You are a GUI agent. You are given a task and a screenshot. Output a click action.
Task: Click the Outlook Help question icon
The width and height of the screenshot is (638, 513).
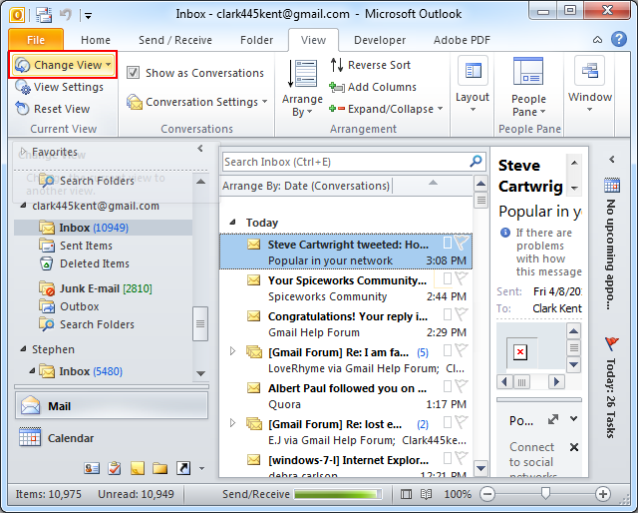coord(619,40)
